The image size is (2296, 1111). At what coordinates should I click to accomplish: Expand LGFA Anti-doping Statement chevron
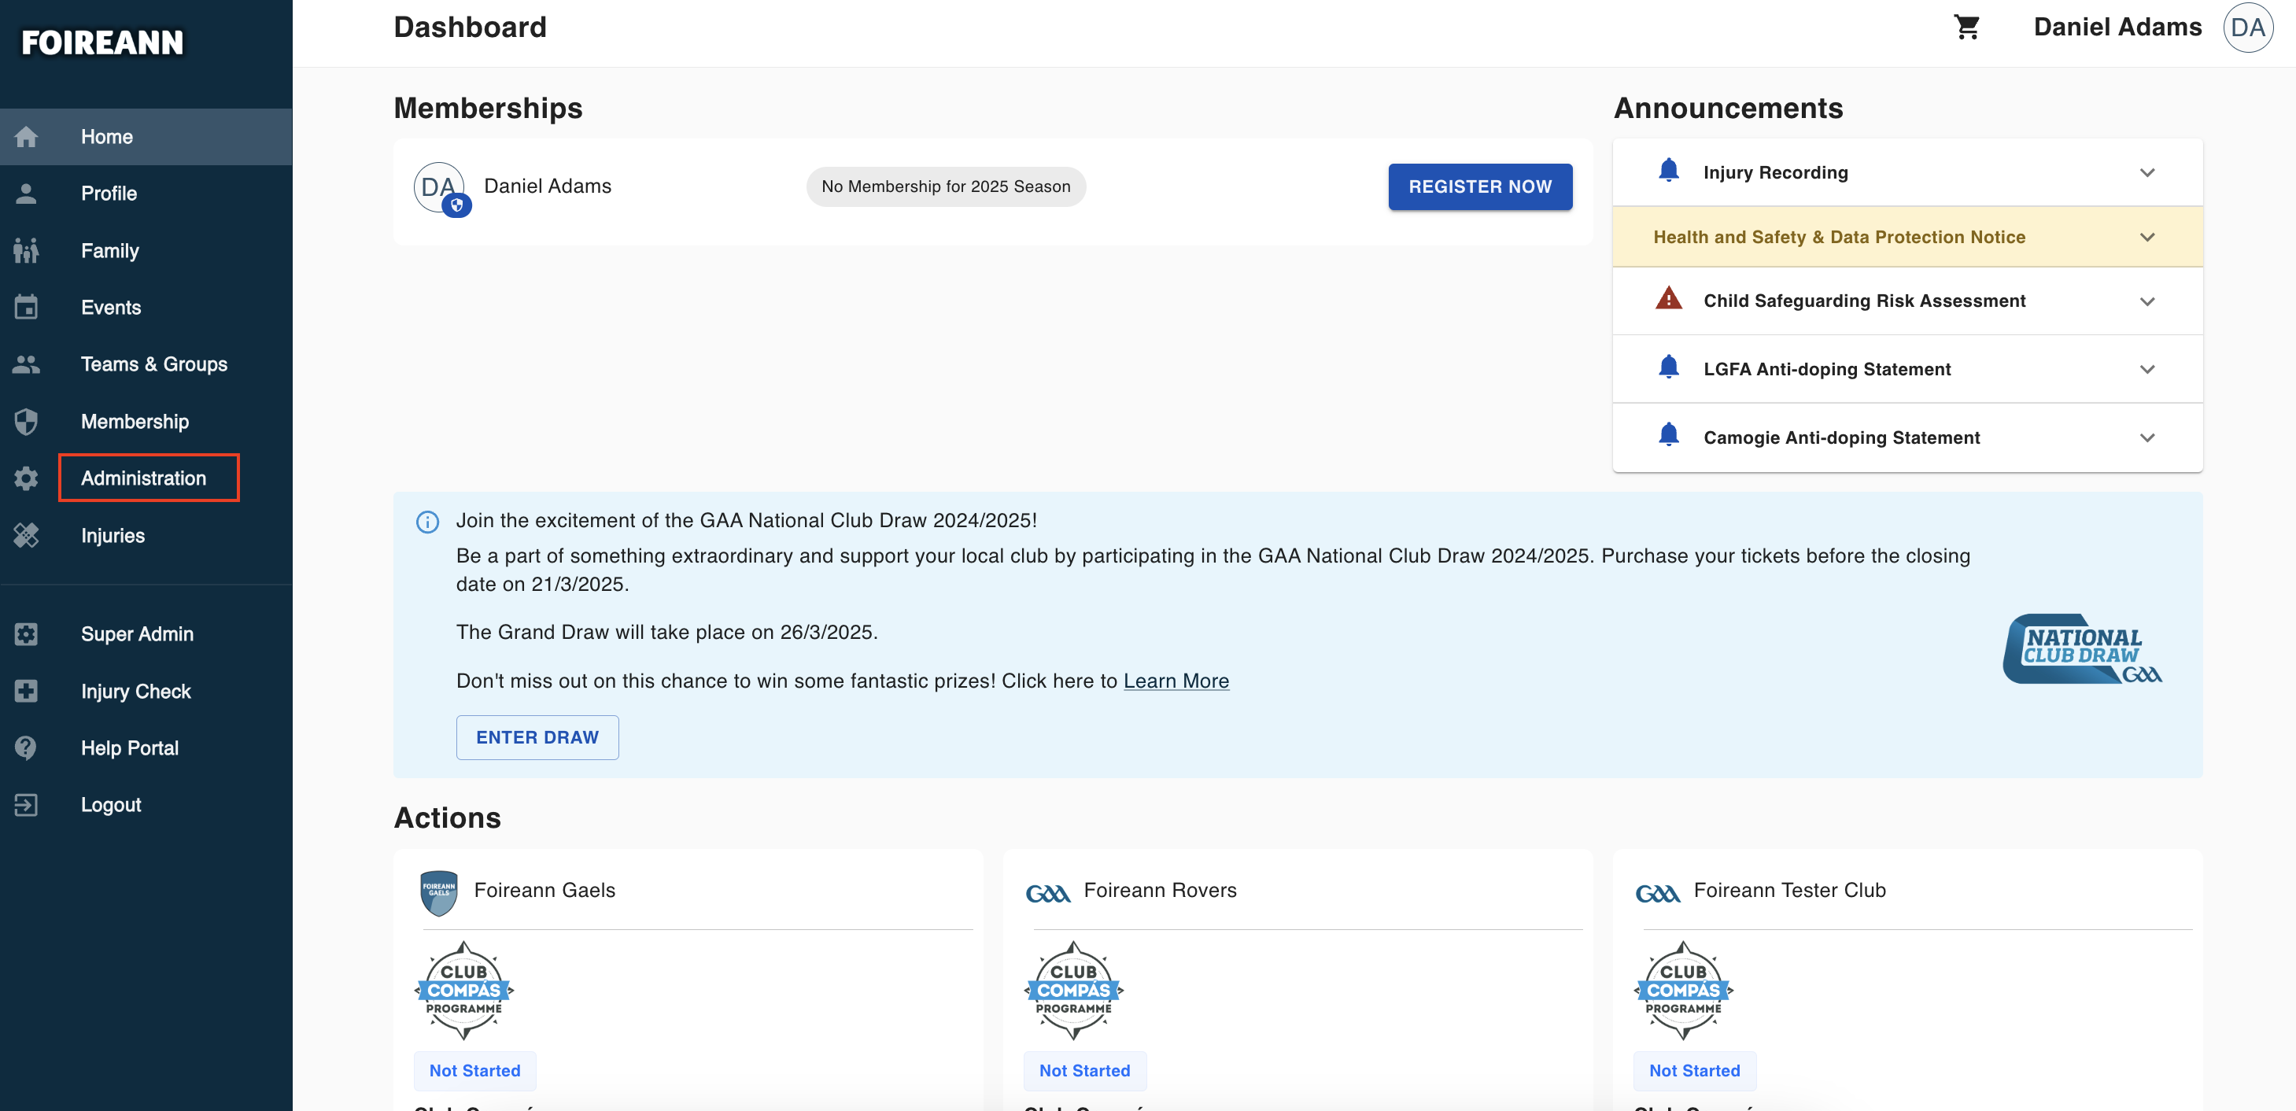pyautogui.click(x=2147, y=369)
